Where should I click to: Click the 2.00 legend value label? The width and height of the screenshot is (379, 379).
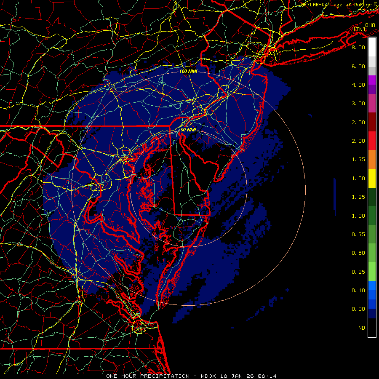point(358,141)
